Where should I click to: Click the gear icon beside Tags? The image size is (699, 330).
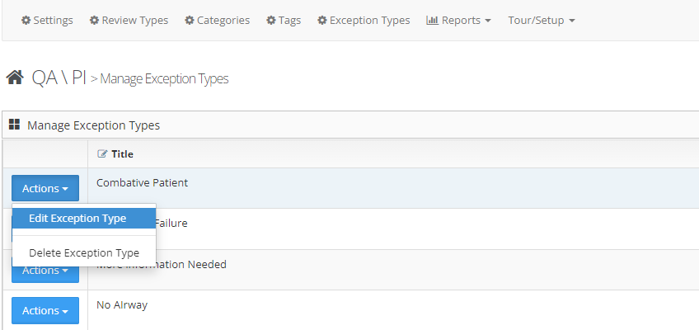(271, 21)
